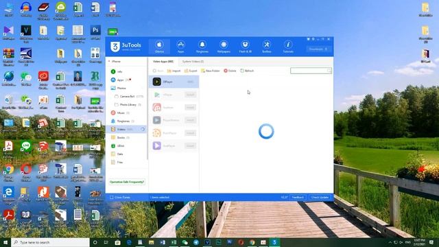This screenshot has height=247, width=439.
Task: Select Camera Roll under Photos
Action: click(129, 96)
